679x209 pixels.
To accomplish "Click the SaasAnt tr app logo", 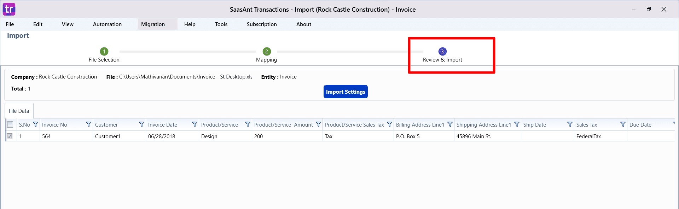I will 9,9.
